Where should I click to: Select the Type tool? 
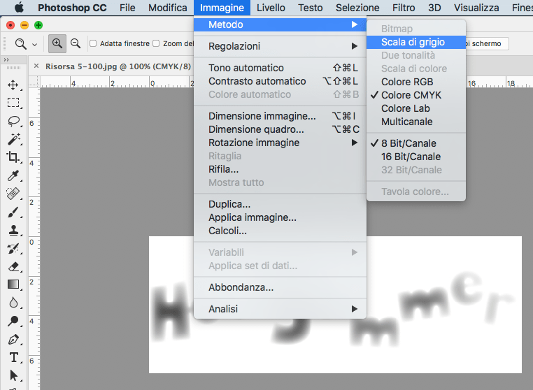click(13, 357)
